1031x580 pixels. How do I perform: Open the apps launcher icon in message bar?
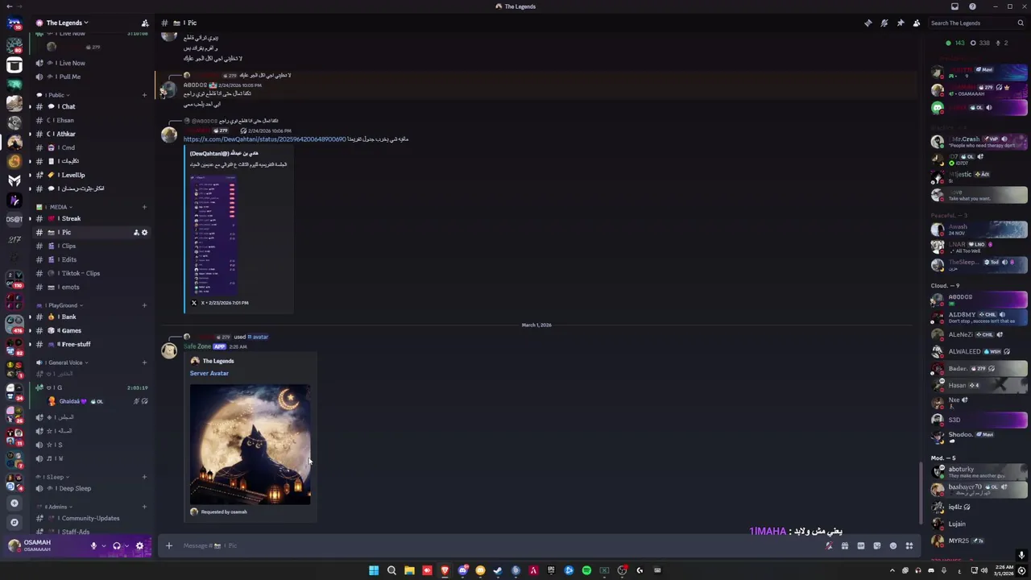pyautogui.click(x=909, y=546)
